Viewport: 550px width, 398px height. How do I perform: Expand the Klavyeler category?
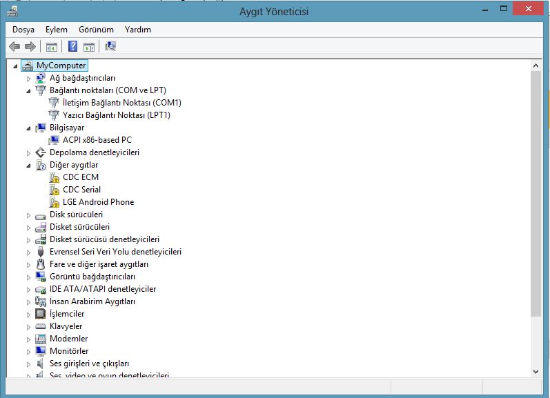(28, 326)
